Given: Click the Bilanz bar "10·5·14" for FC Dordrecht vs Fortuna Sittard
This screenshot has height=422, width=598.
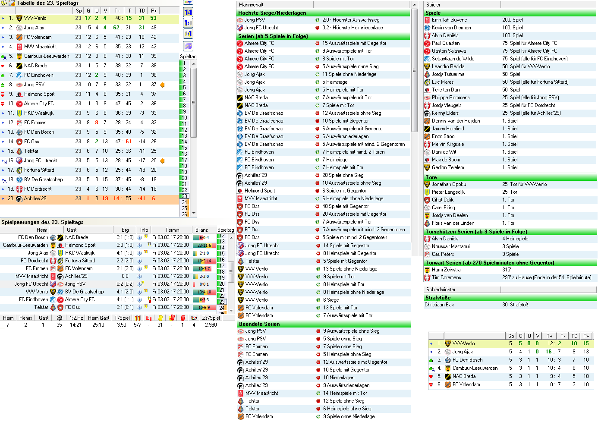Looking at the screenshot, I should pyautogui.click(x=205, y=261).
